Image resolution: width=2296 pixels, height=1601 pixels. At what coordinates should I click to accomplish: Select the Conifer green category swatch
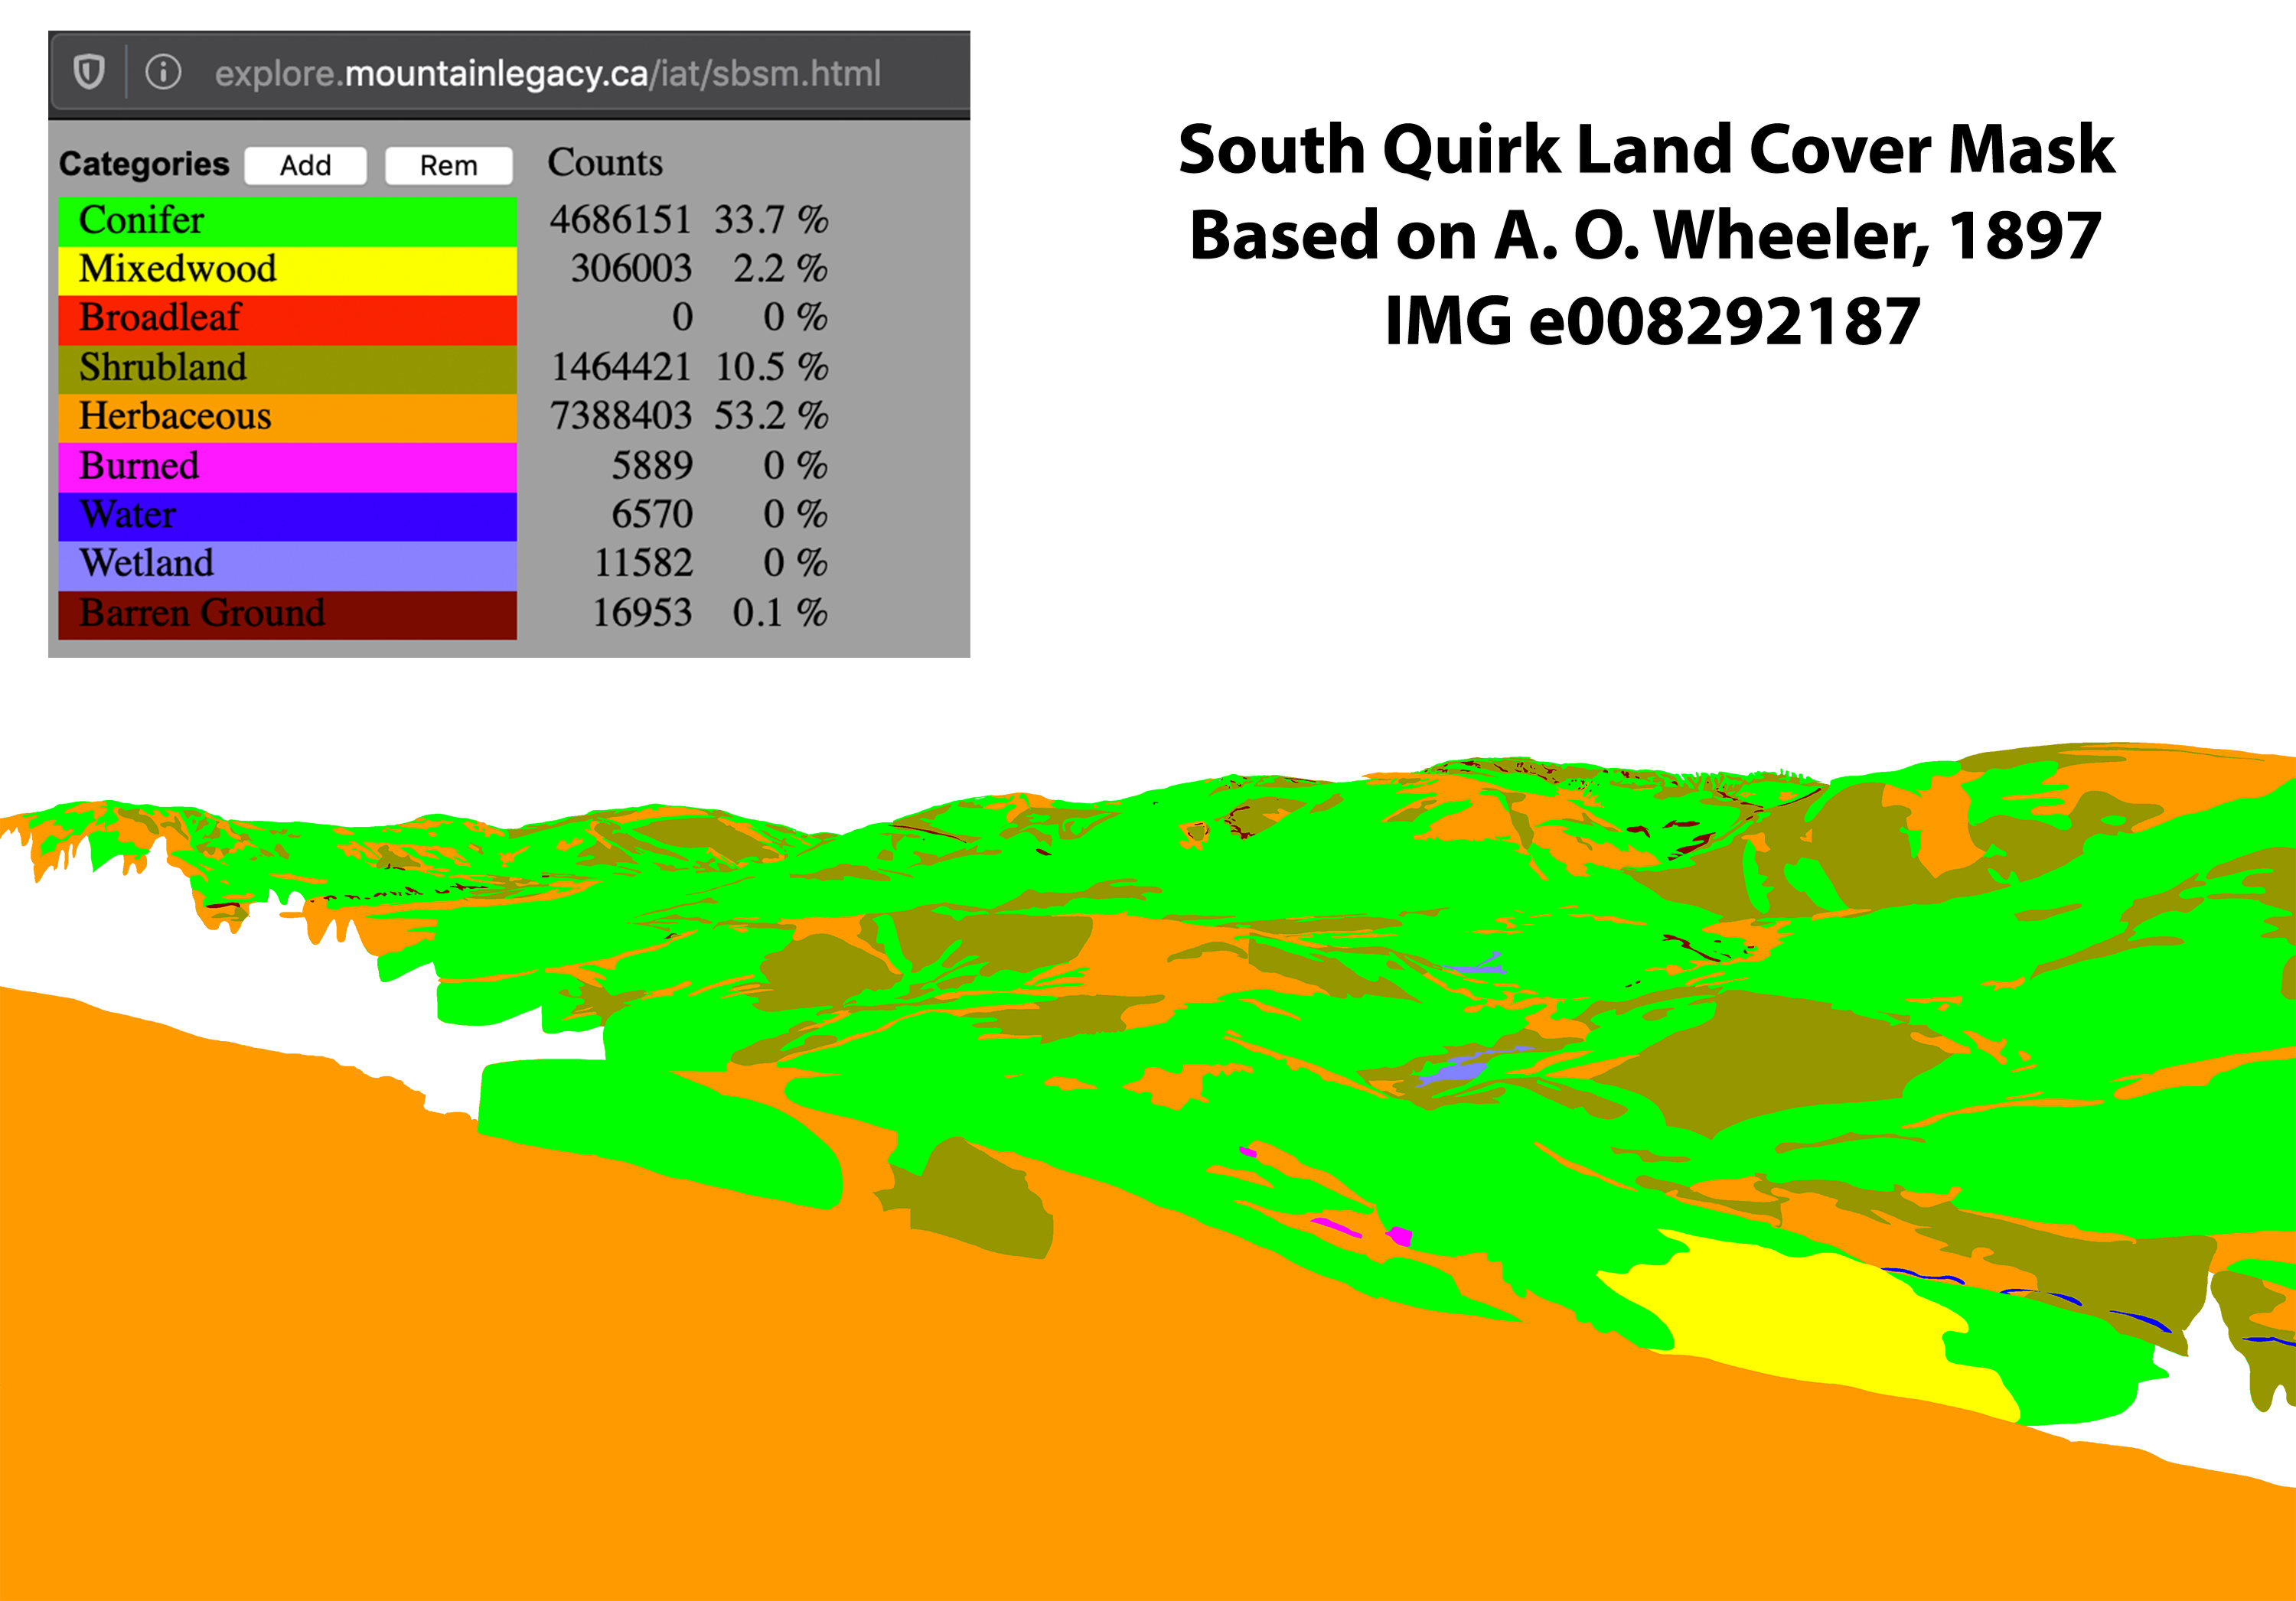287,221
